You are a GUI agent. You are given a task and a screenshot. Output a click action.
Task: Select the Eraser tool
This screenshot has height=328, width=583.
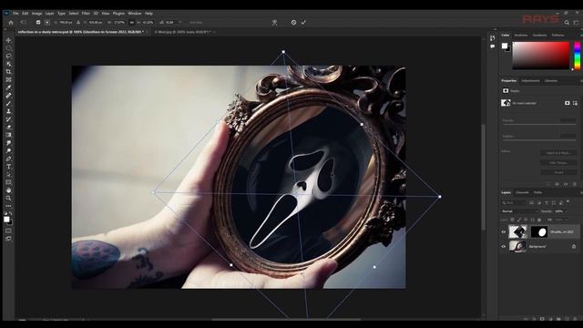click(x=8, y=127)
